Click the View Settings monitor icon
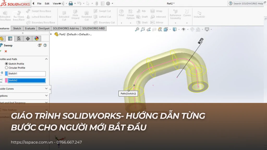267x150 pixels. [207, 29]
